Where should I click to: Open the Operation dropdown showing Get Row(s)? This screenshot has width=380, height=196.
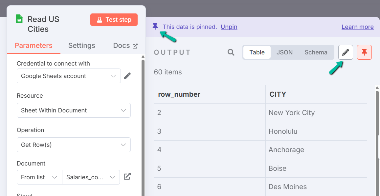[x=74, y=145]
